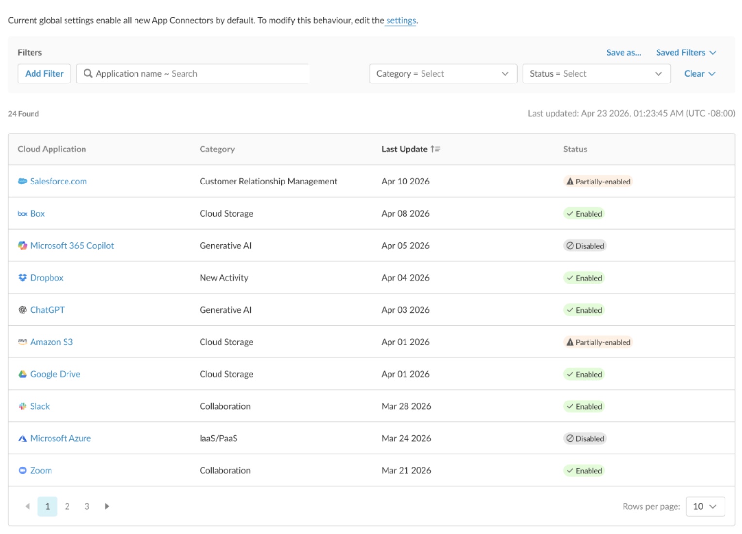Click the Zoom logo icon
The width and height of the screenshot is (742, 534).
pos(22,470)
